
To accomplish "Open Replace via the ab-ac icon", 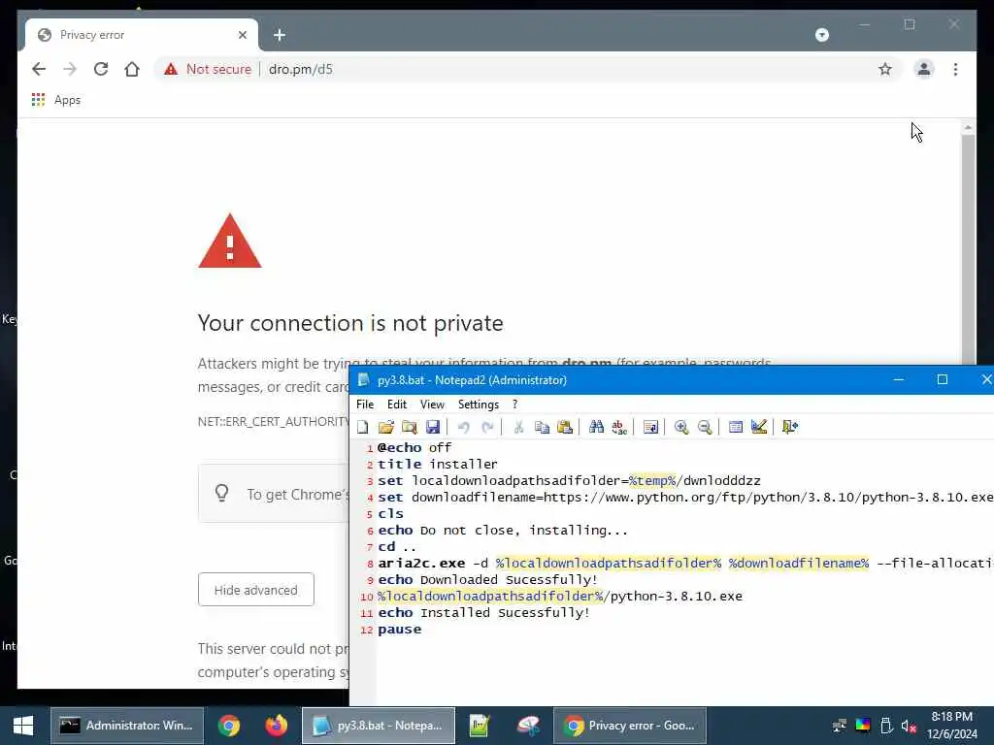I will (x=619, y=427).
